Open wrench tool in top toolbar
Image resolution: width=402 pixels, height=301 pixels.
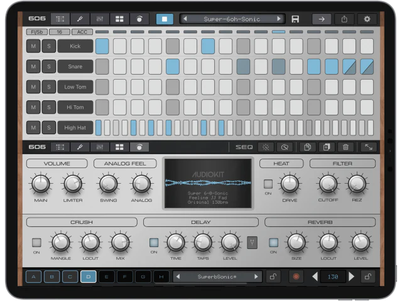click(x=80, y=19)
